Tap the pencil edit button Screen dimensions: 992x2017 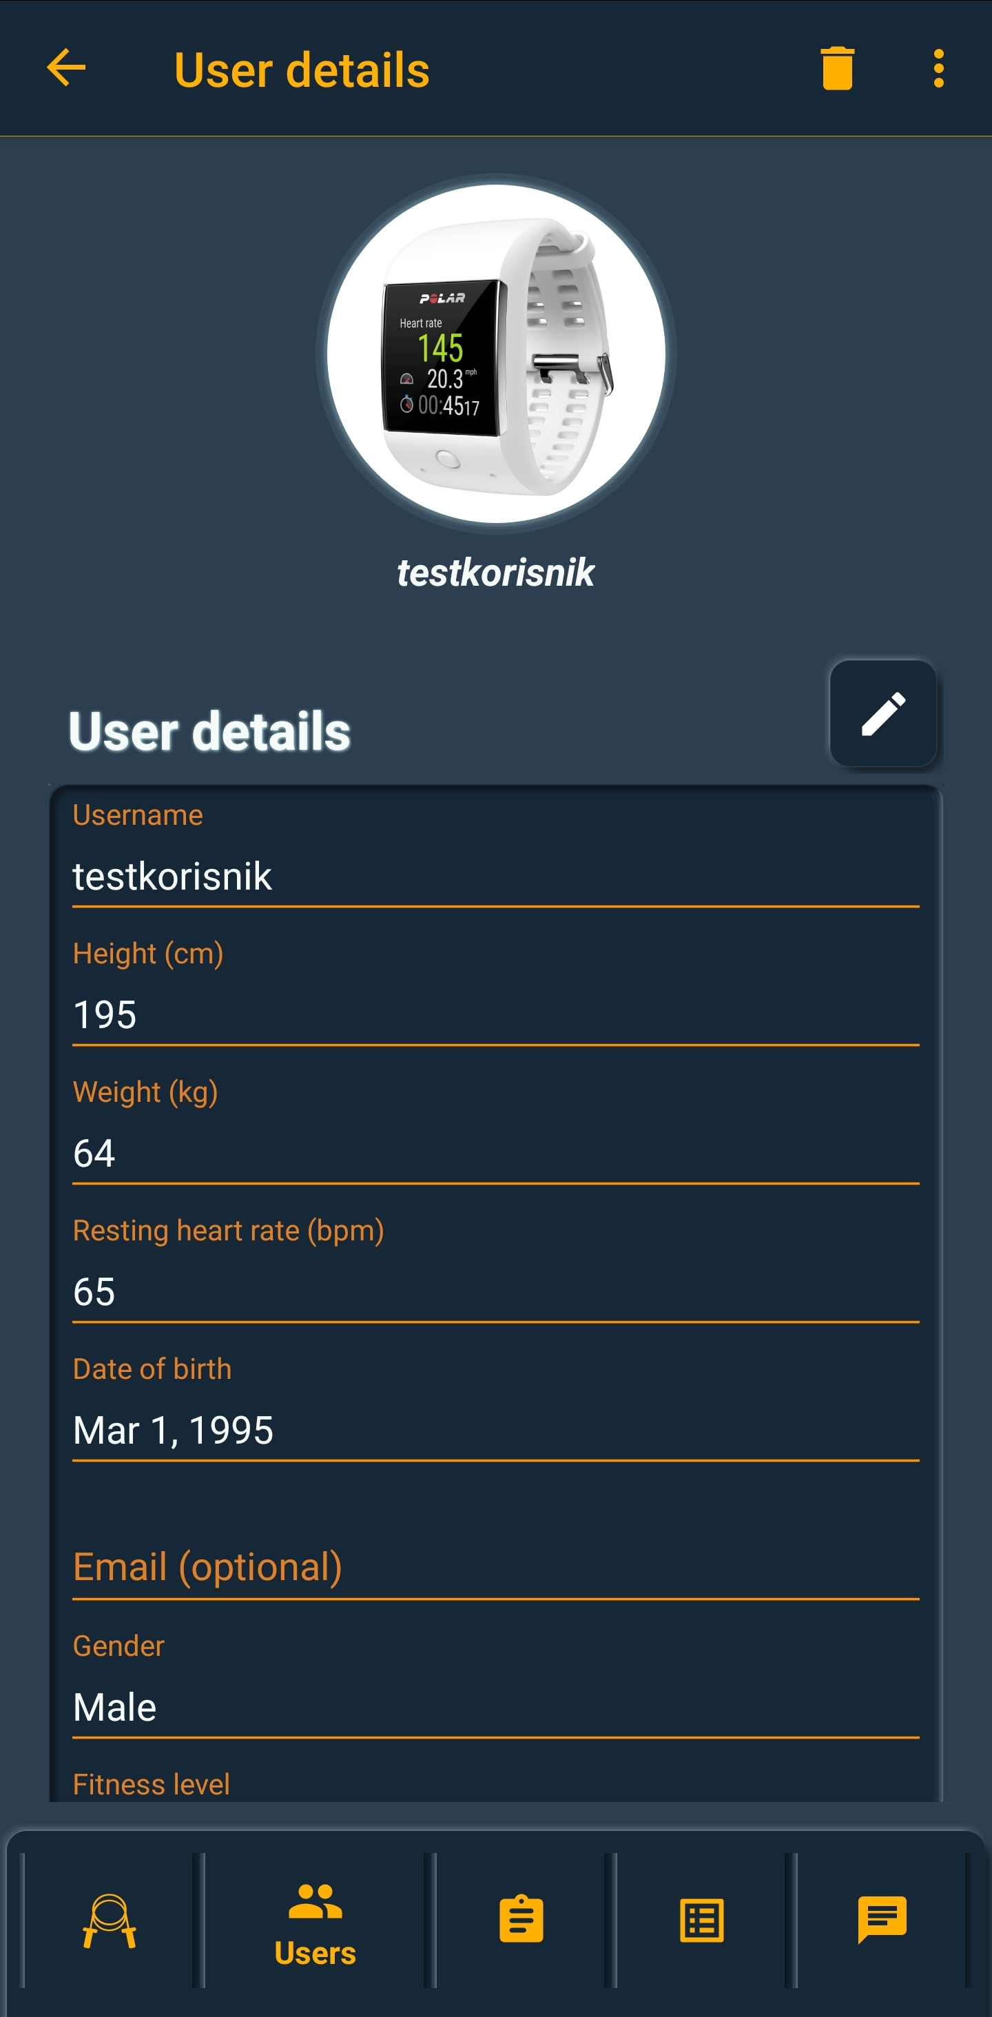coord(883,713)
